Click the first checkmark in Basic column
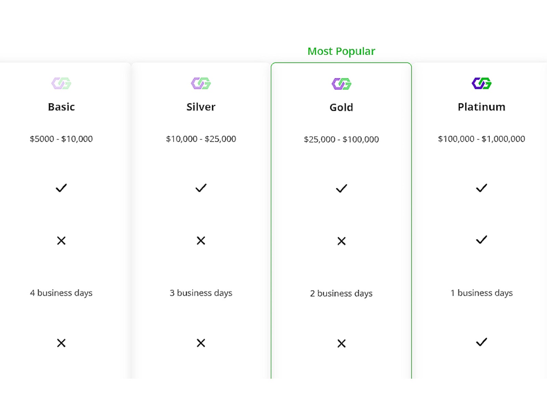 point(61,188)
